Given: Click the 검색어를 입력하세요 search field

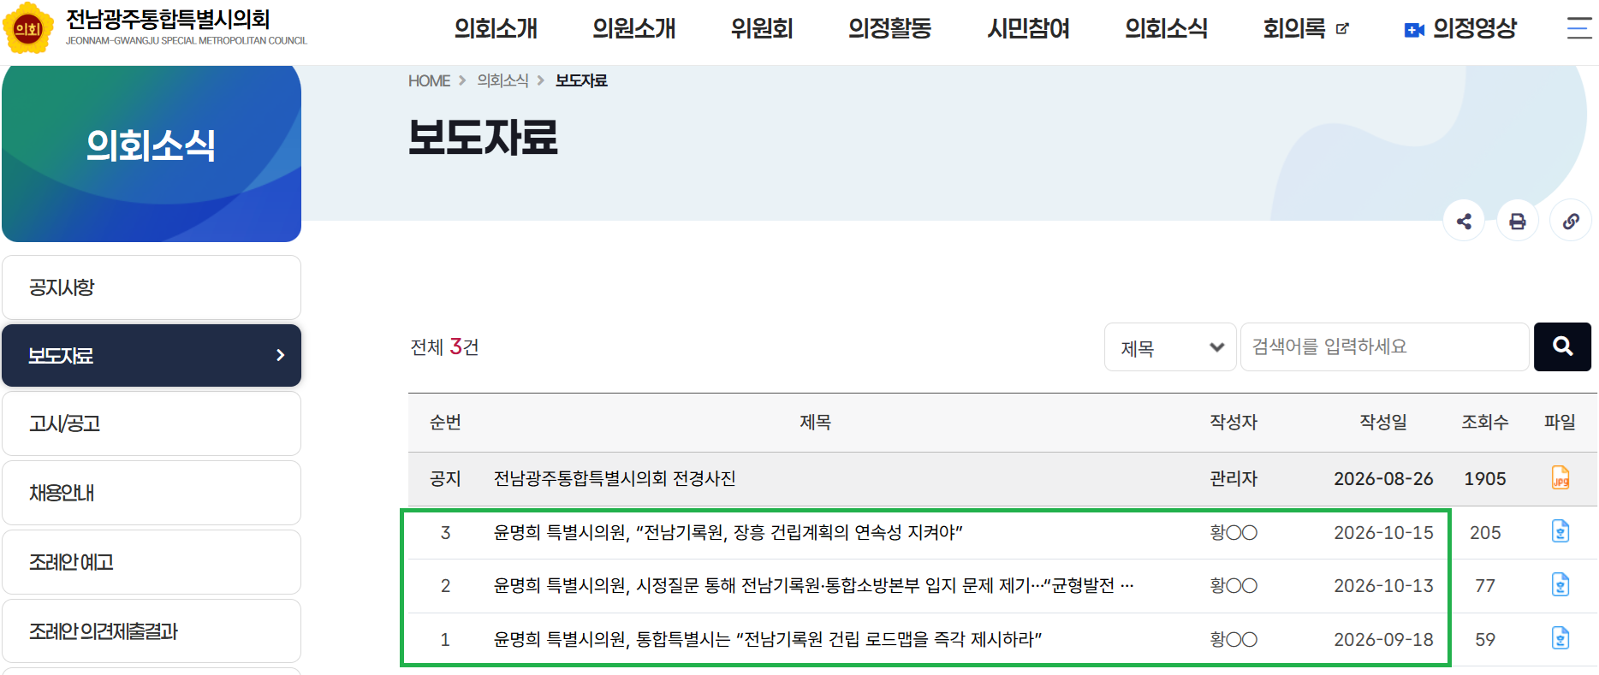Looking at the screenshot, I should [x=1385, y=346].
